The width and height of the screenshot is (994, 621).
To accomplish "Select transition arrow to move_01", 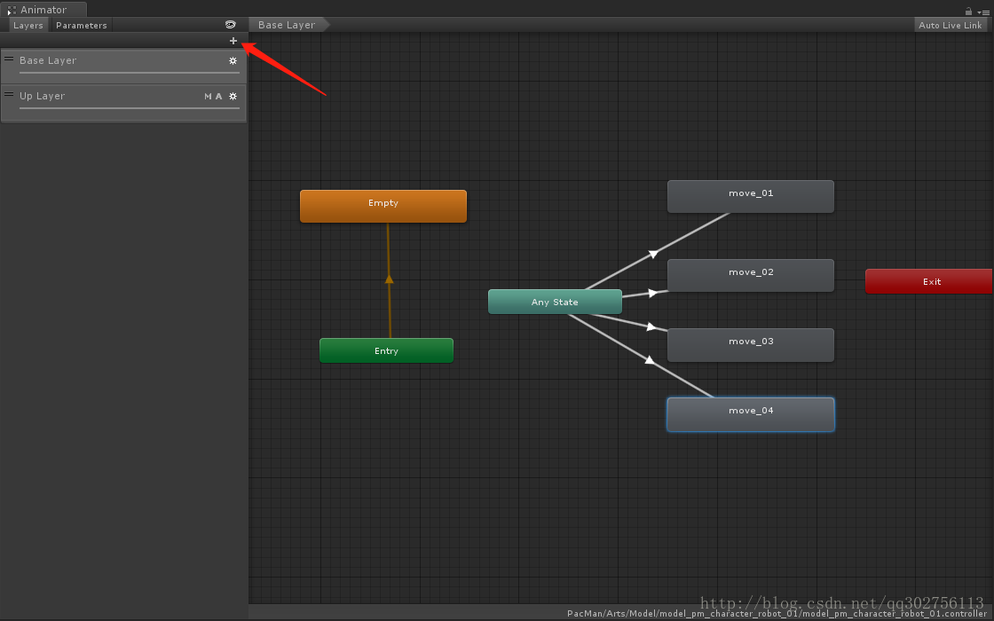I will tap(653, 254).
